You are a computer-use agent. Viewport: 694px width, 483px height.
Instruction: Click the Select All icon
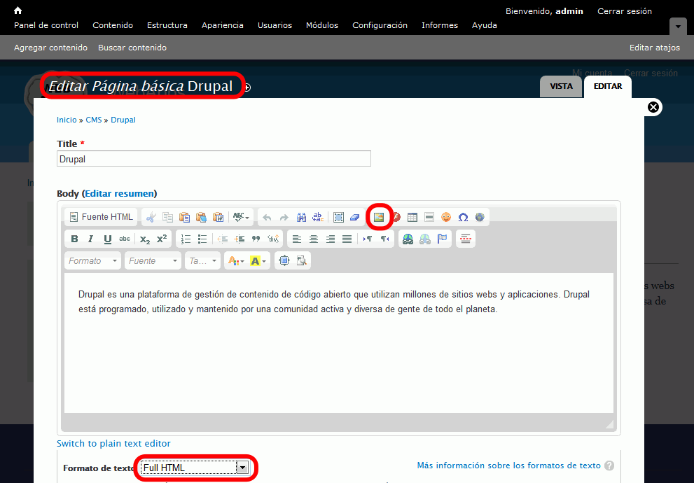point(338,217)
